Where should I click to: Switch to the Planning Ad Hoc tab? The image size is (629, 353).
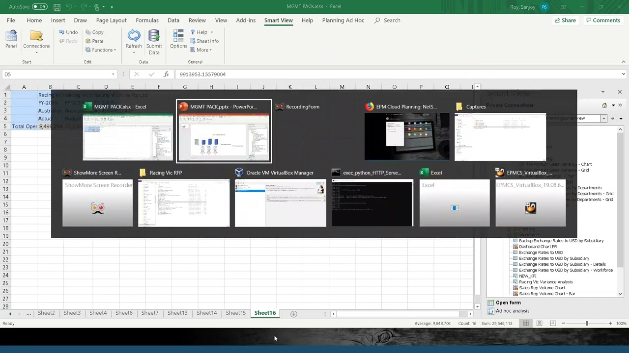coord(343,20)
